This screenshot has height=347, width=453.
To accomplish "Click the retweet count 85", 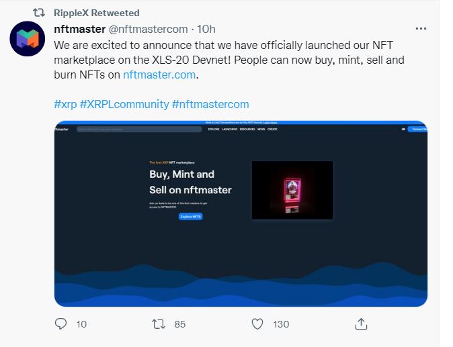I will (179, 324).
